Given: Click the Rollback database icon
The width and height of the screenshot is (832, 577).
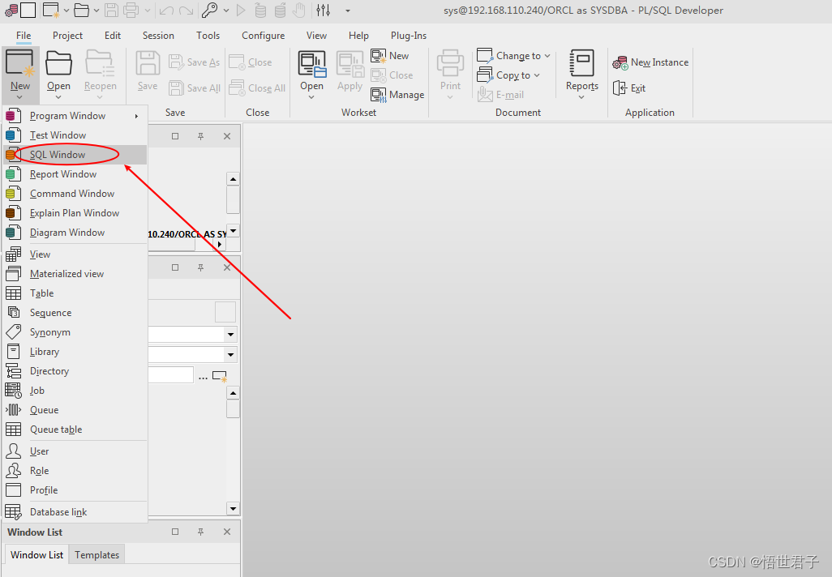Looking at the screenshot, I should tap(280, 10).
